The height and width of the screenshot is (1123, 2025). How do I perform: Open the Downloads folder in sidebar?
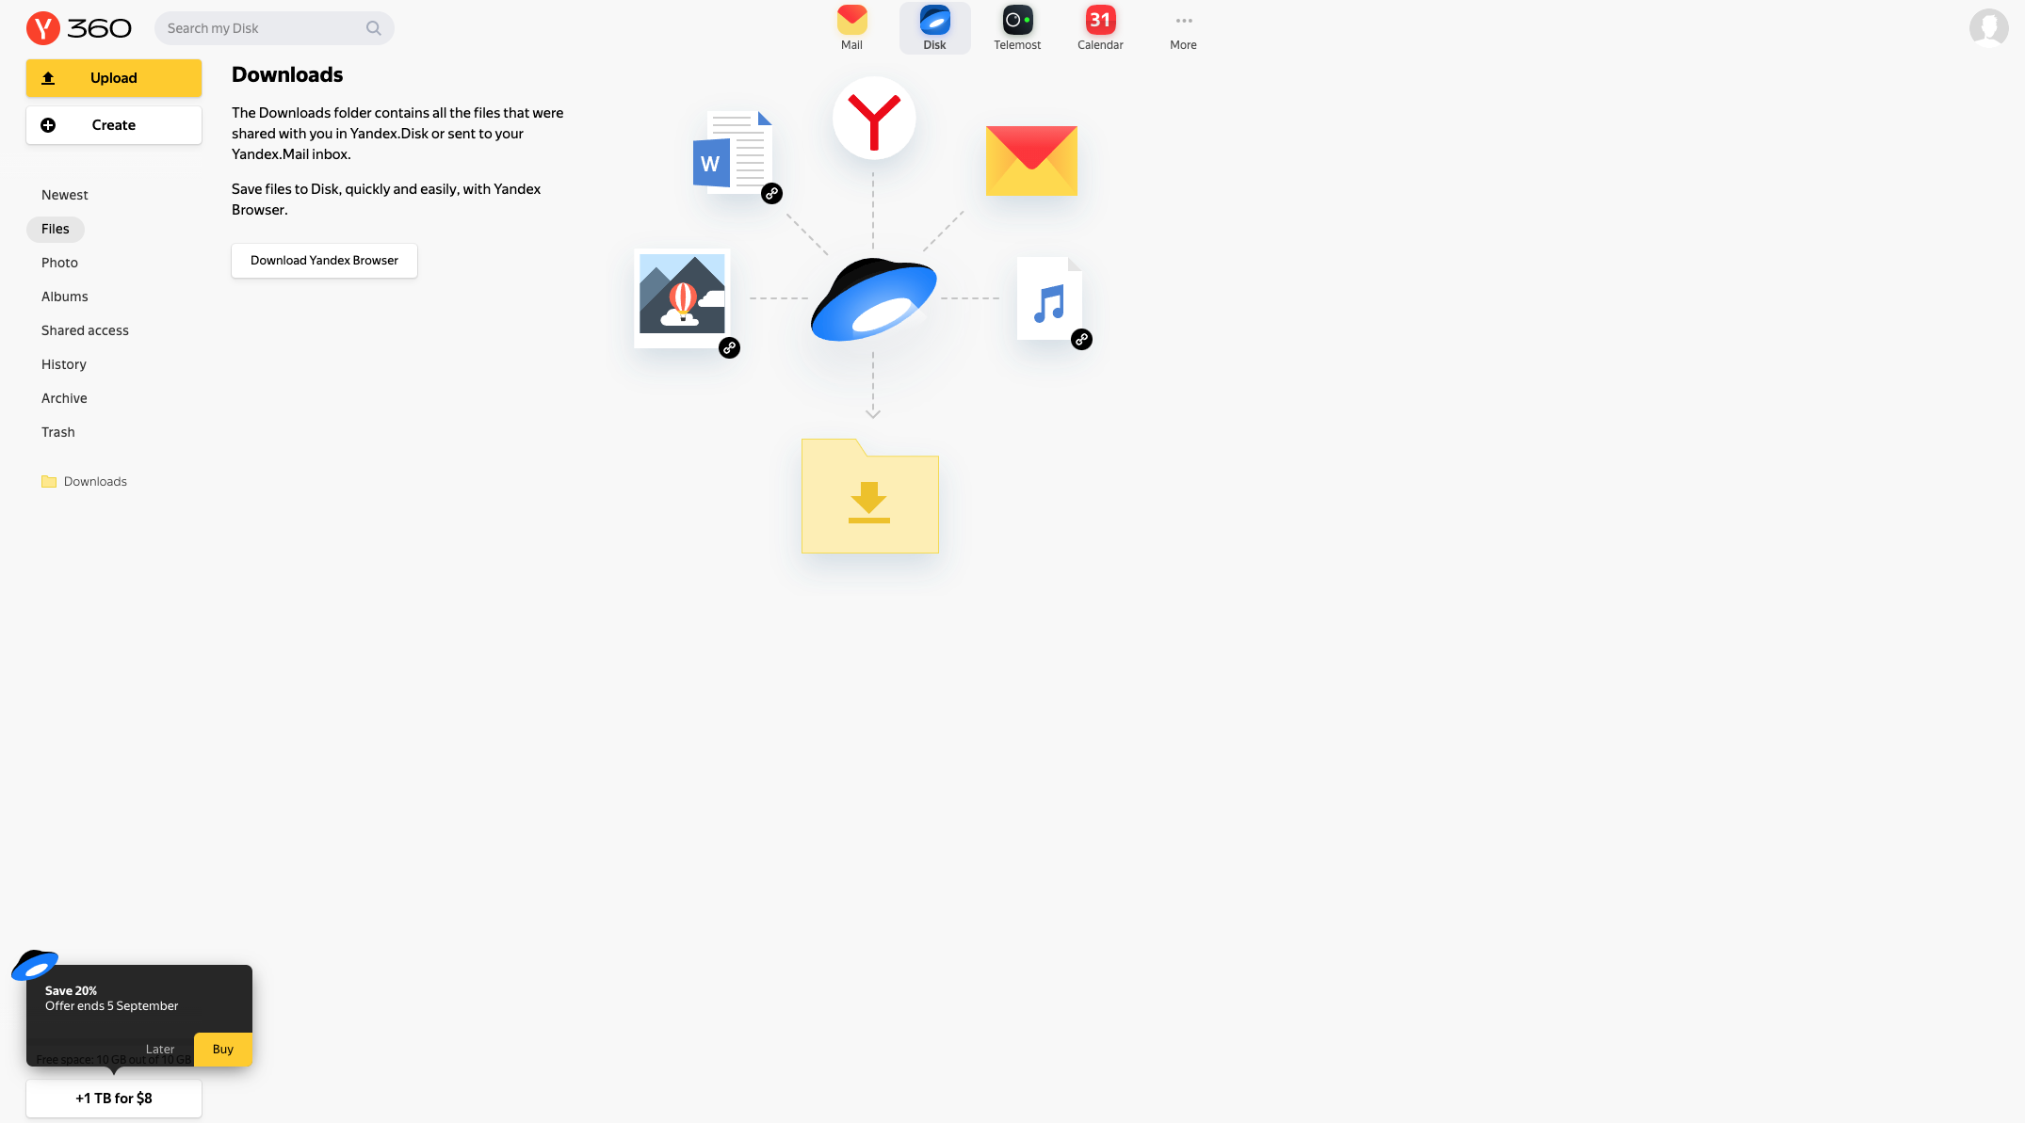pyautogui.click(x=85, y=481)
